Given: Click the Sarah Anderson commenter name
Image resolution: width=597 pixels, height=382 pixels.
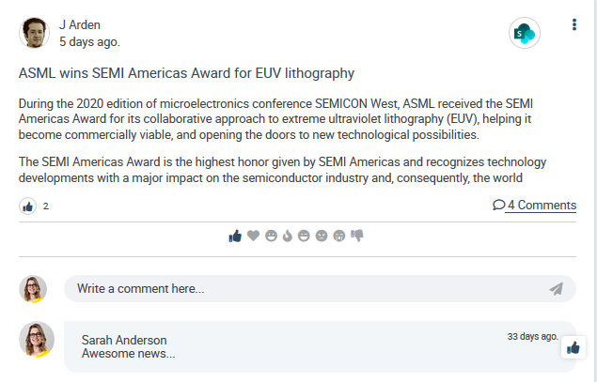Looking at the screenshot, I should click(124, 340).
